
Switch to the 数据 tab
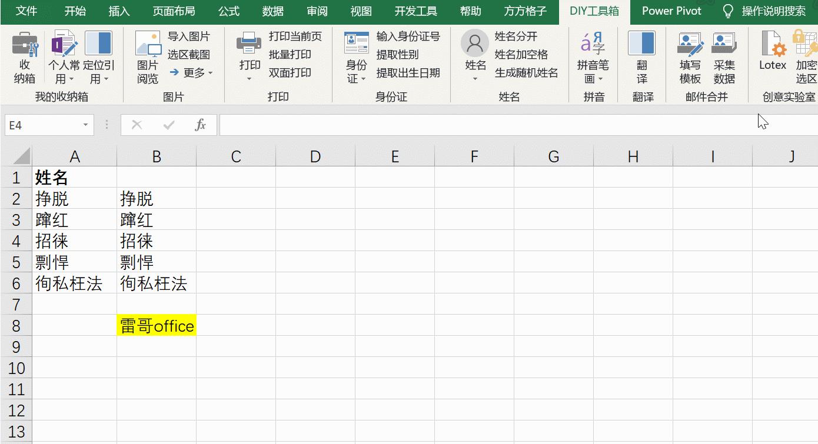point(273,11)
